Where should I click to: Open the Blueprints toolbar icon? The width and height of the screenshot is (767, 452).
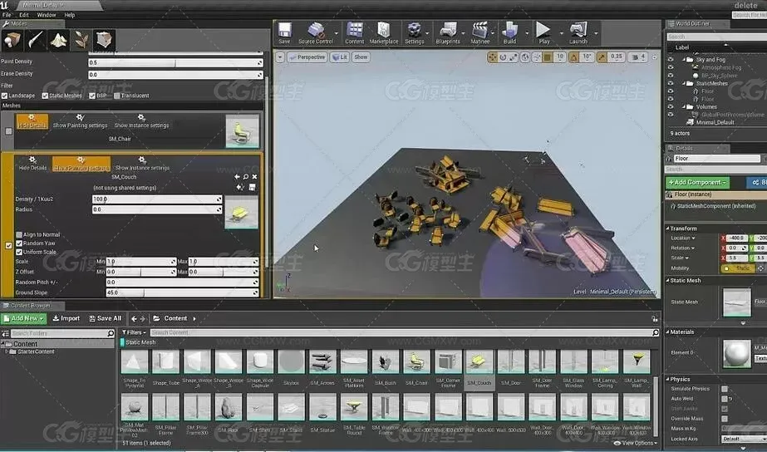coord(448,33)
